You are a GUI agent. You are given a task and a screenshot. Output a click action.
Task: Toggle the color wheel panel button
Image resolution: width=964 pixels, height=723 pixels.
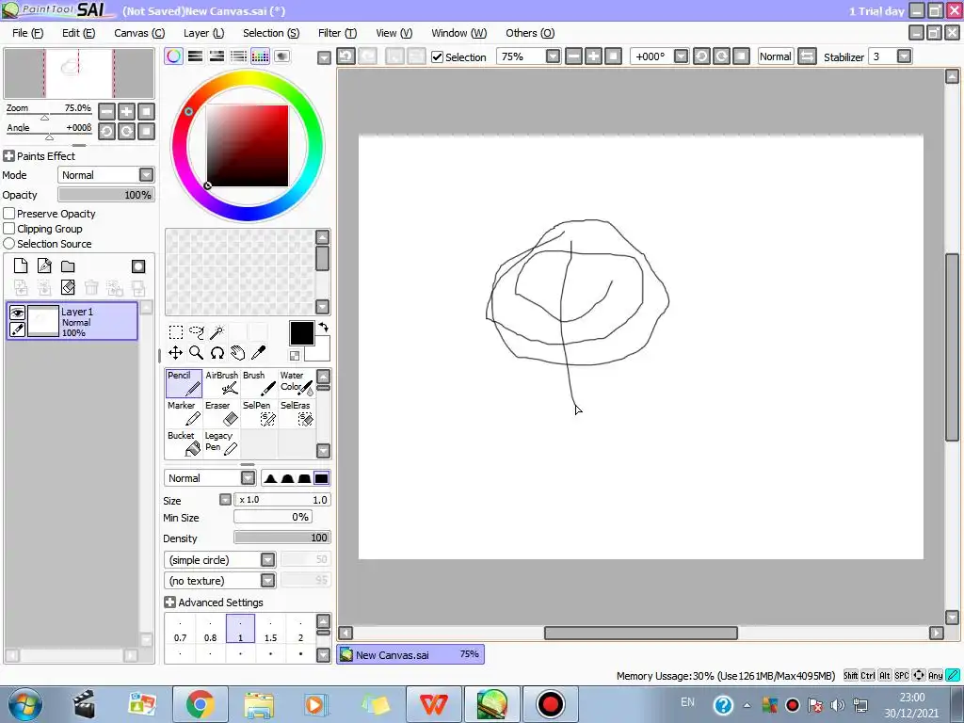pyautogui.click(x=174, y=56)
